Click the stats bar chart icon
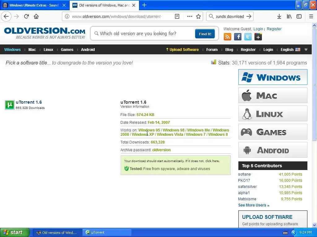 point(214,62)
